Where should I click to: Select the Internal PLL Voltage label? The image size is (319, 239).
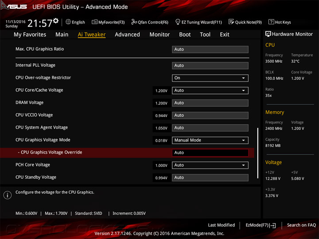pos(35,65)
